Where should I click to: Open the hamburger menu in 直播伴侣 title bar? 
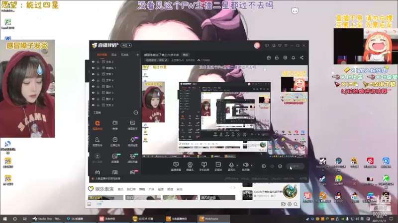(x=286, y=46)
